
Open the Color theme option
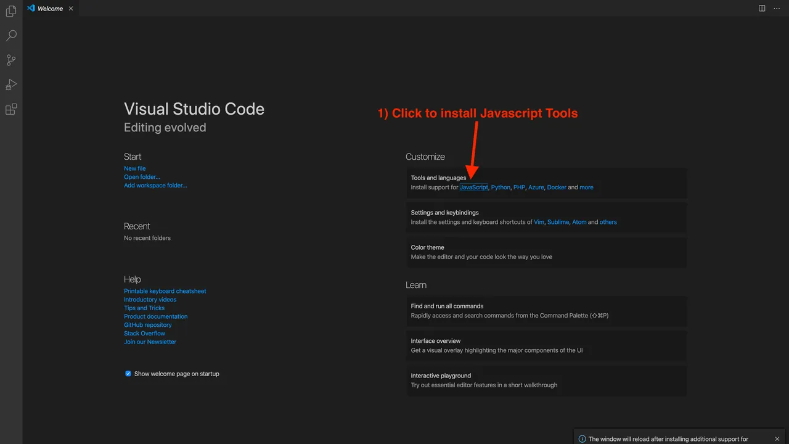point(546,252)
